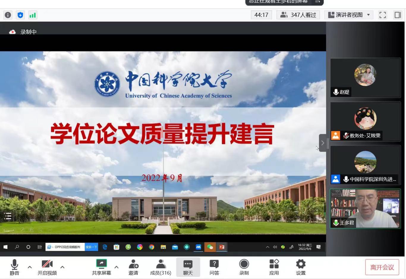Open the meeting info icon

click(x=8, y=15)
